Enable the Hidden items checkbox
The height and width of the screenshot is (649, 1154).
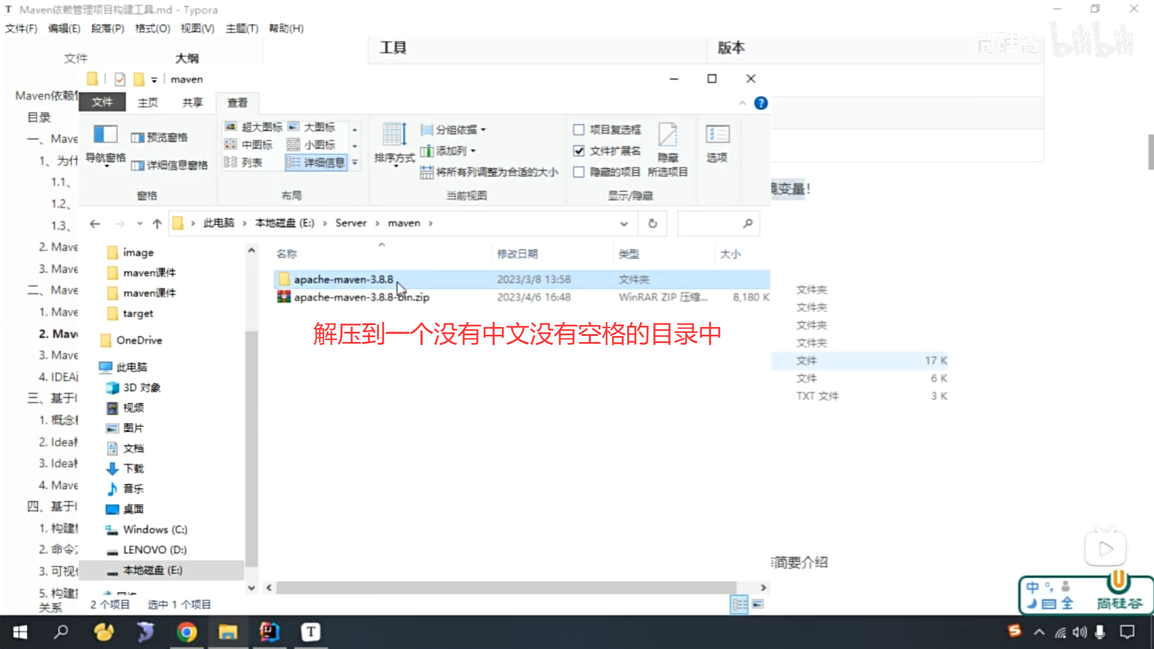click(579, 172)
